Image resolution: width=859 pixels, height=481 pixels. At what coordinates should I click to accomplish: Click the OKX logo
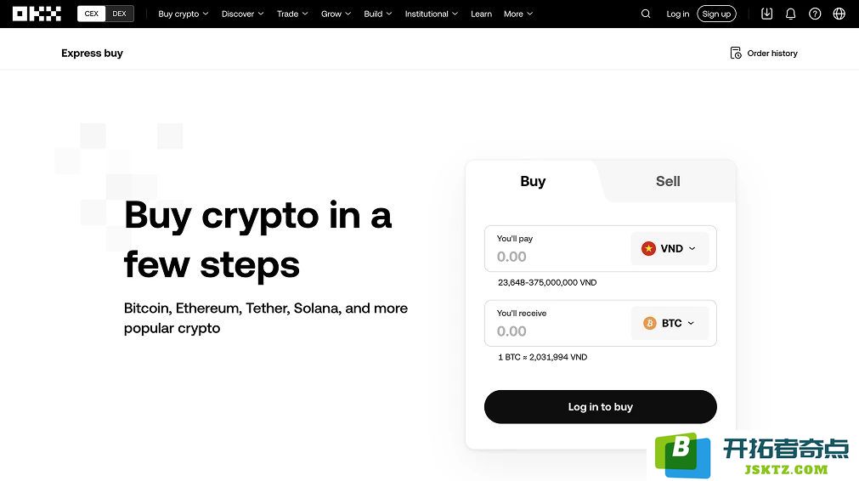tap(37, 14)
